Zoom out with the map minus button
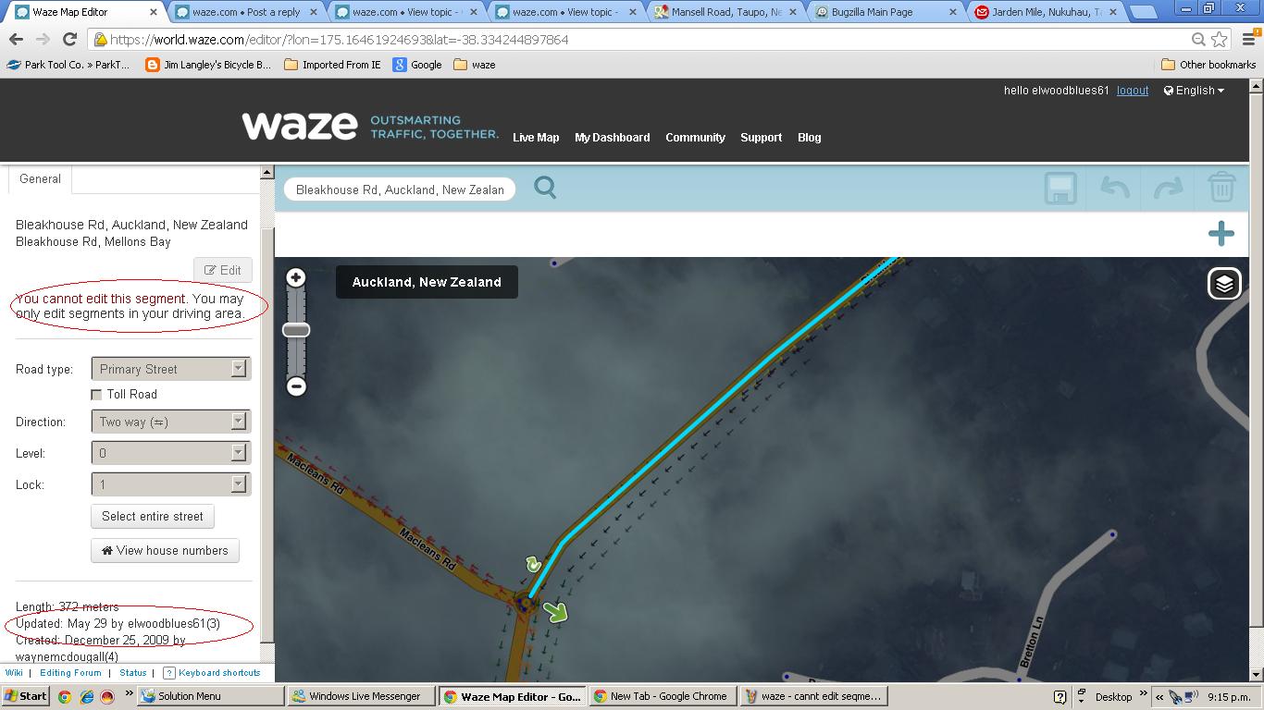Image resolution: width=1264 pixels, height=710 pixels. (x=296, y=386)
